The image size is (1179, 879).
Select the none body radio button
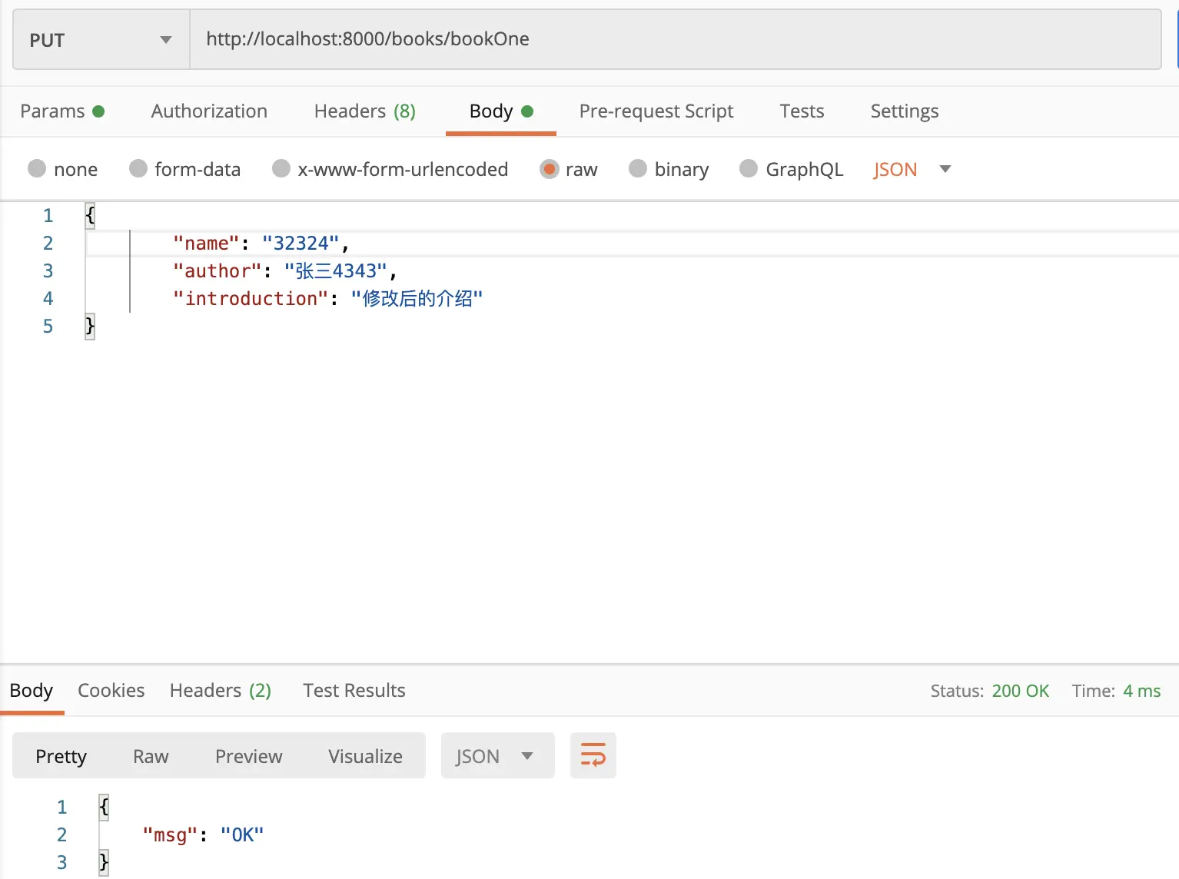[37, 169]
